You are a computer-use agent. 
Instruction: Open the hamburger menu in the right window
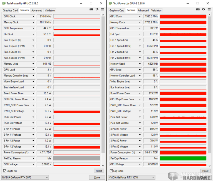tap(209, 9)
